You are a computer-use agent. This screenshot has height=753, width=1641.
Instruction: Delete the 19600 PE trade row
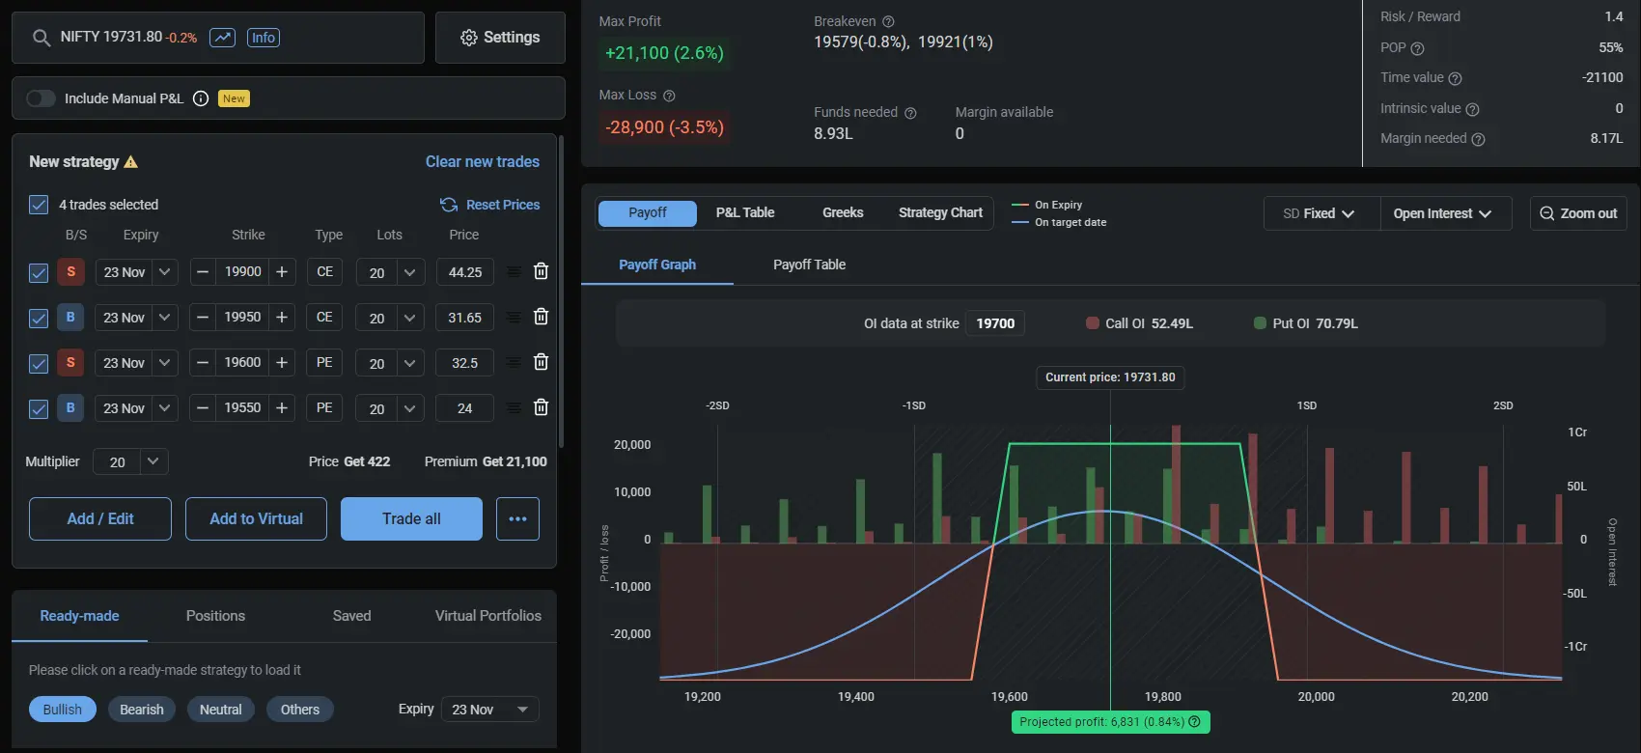tap(541, 362)
